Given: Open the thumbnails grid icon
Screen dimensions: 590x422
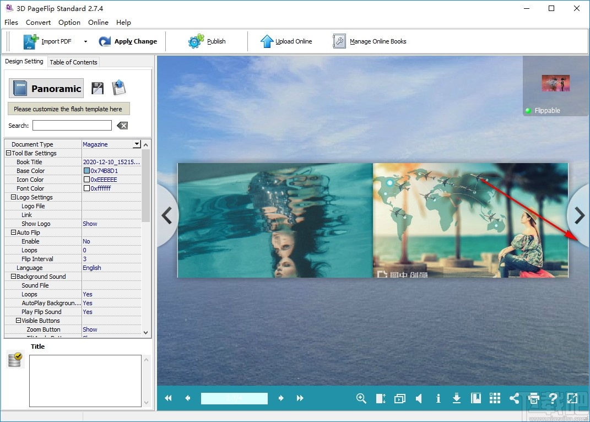Looking at the screenshot, I should pos(495,398).
